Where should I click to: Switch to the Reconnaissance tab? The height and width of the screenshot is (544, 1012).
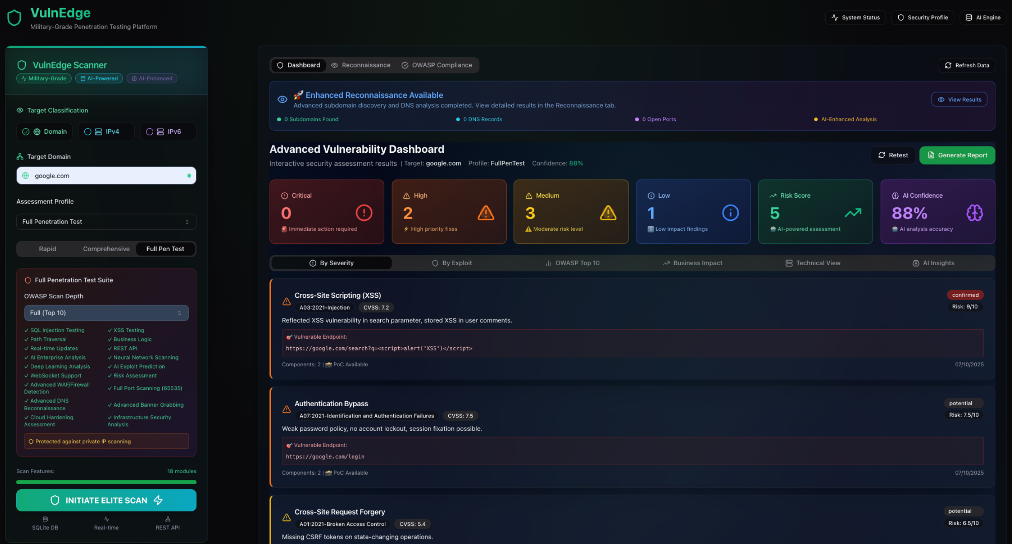click(361, 65)
